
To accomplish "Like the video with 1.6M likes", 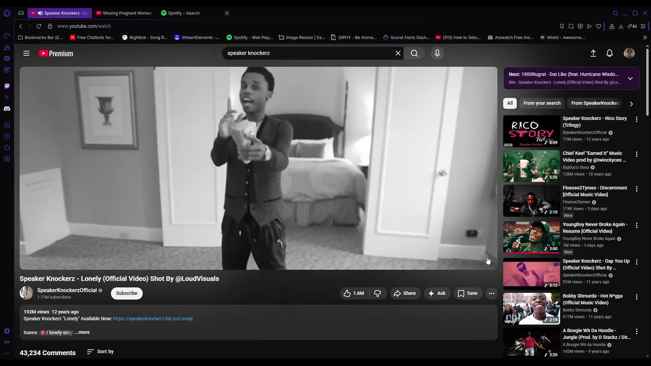I will coord(354,293).
